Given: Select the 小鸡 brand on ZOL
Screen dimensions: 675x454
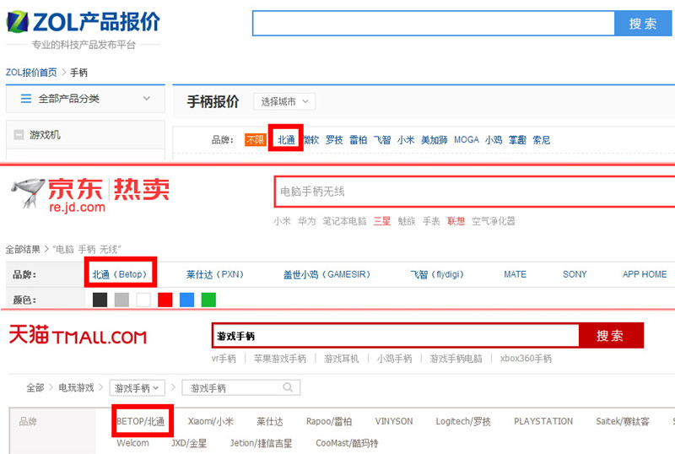Looking at the screenshot, I should (494, 140).
